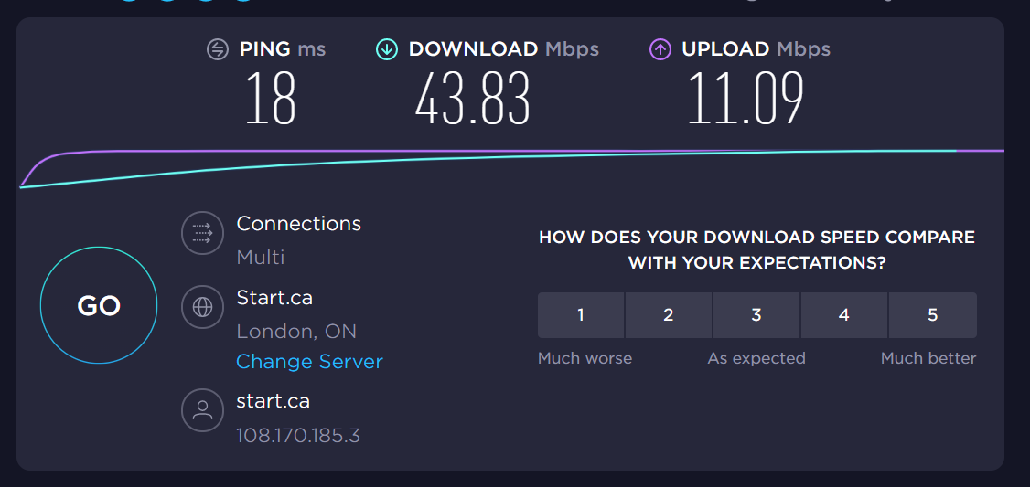Click the Start.ca server name

click(x=274, y=298)
